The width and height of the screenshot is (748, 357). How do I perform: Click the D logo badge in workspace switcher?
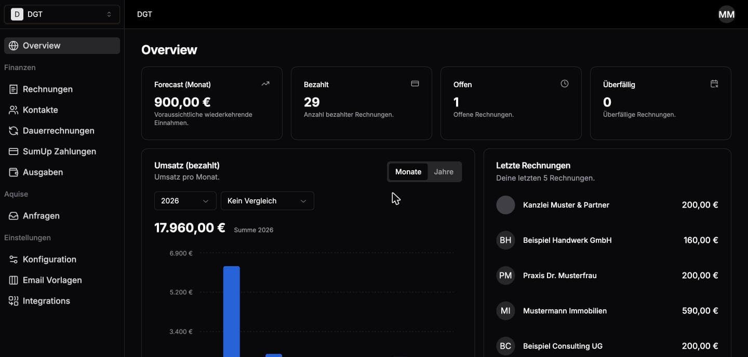[x=17, y=15]
